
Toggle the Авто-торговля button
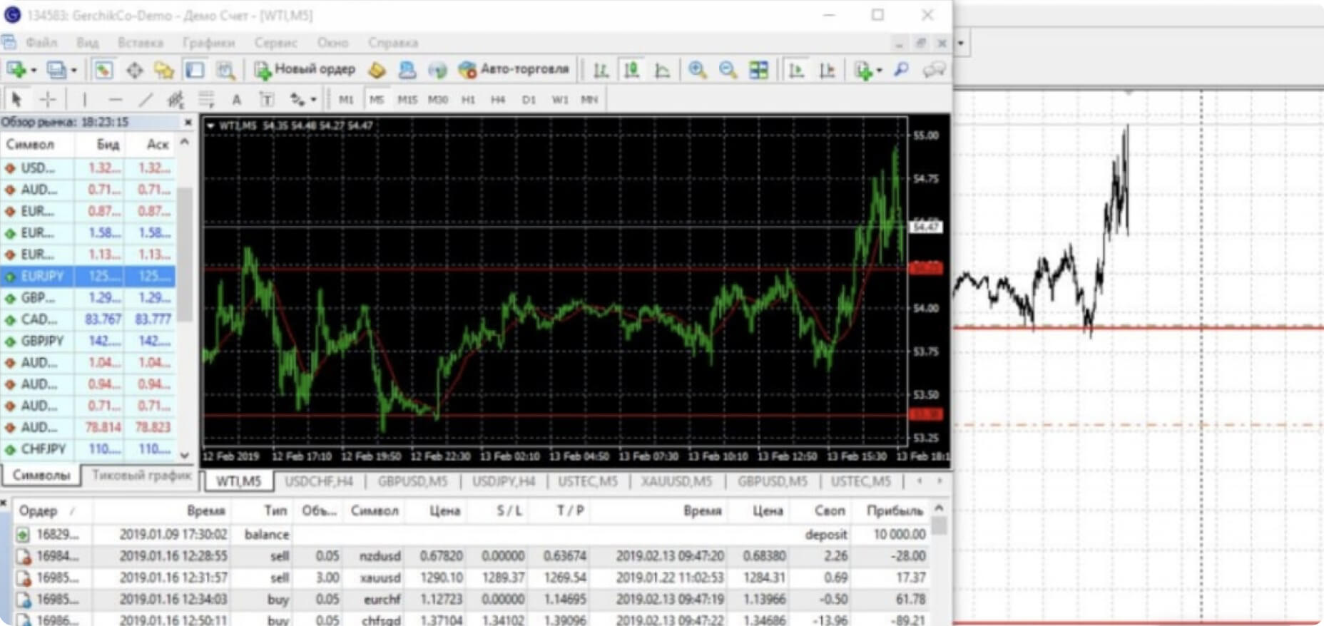(514, 69)
